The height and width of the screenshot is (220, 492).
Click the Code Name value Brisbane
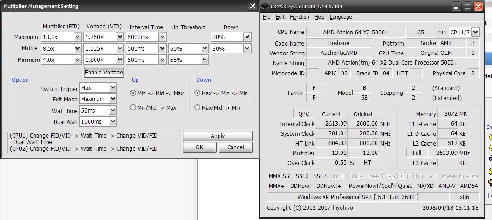(x=339, y=44)
